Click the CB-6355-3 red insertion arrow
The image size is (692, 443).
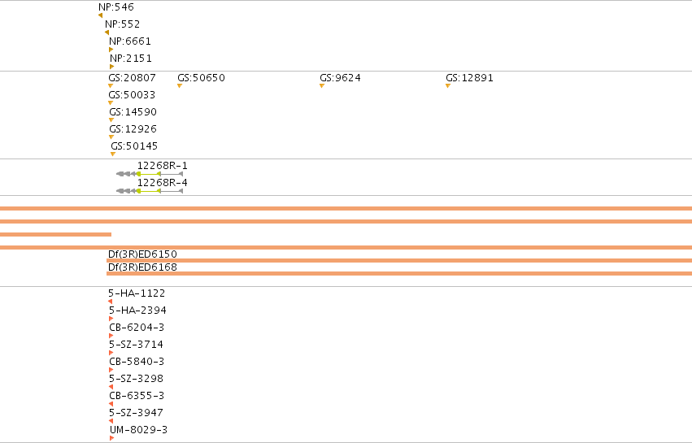111,404
